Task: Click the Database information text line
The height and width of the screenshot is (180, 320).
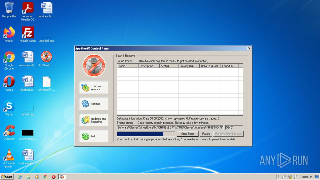Action: [168, 118]
